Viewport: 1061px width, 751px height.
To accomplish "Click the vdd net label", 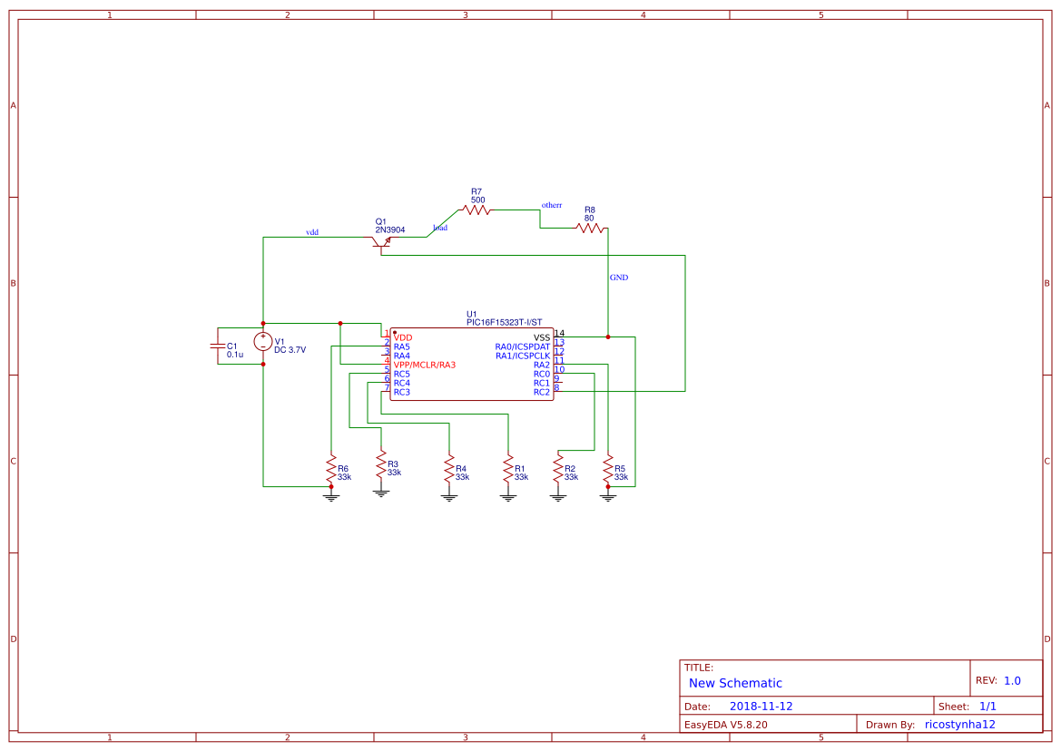I will pyautogui.click(x=311, y=232).
